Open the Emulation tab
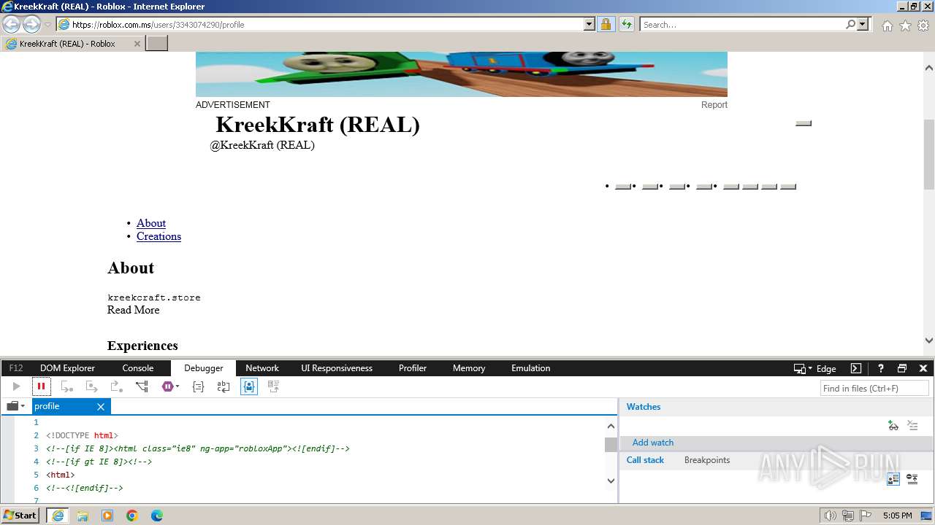This screenshot has height=525, width=935. 531,368
